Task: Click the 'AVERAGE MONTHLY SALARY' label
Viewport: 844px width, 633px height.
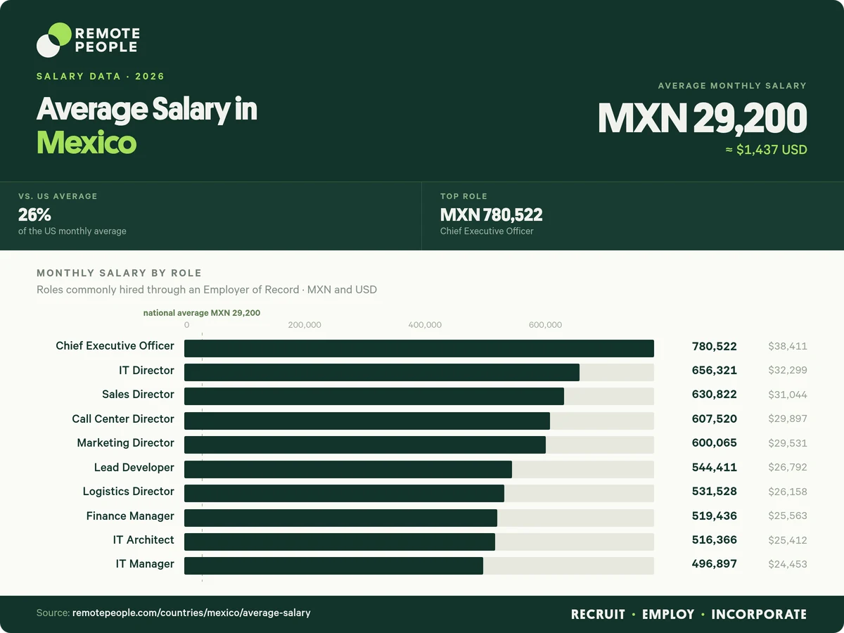Action: click(732, 86)
